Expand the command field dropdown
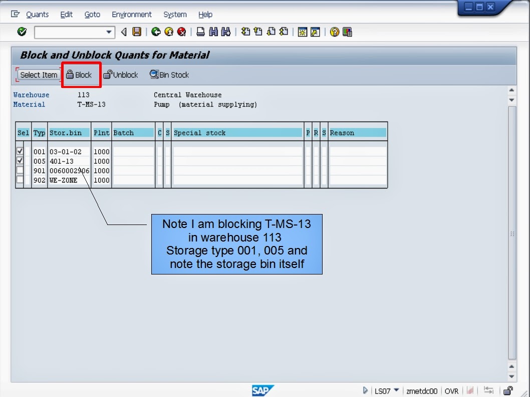The height and width of the screenshot is (397, 530). click(x=108, y=32)
